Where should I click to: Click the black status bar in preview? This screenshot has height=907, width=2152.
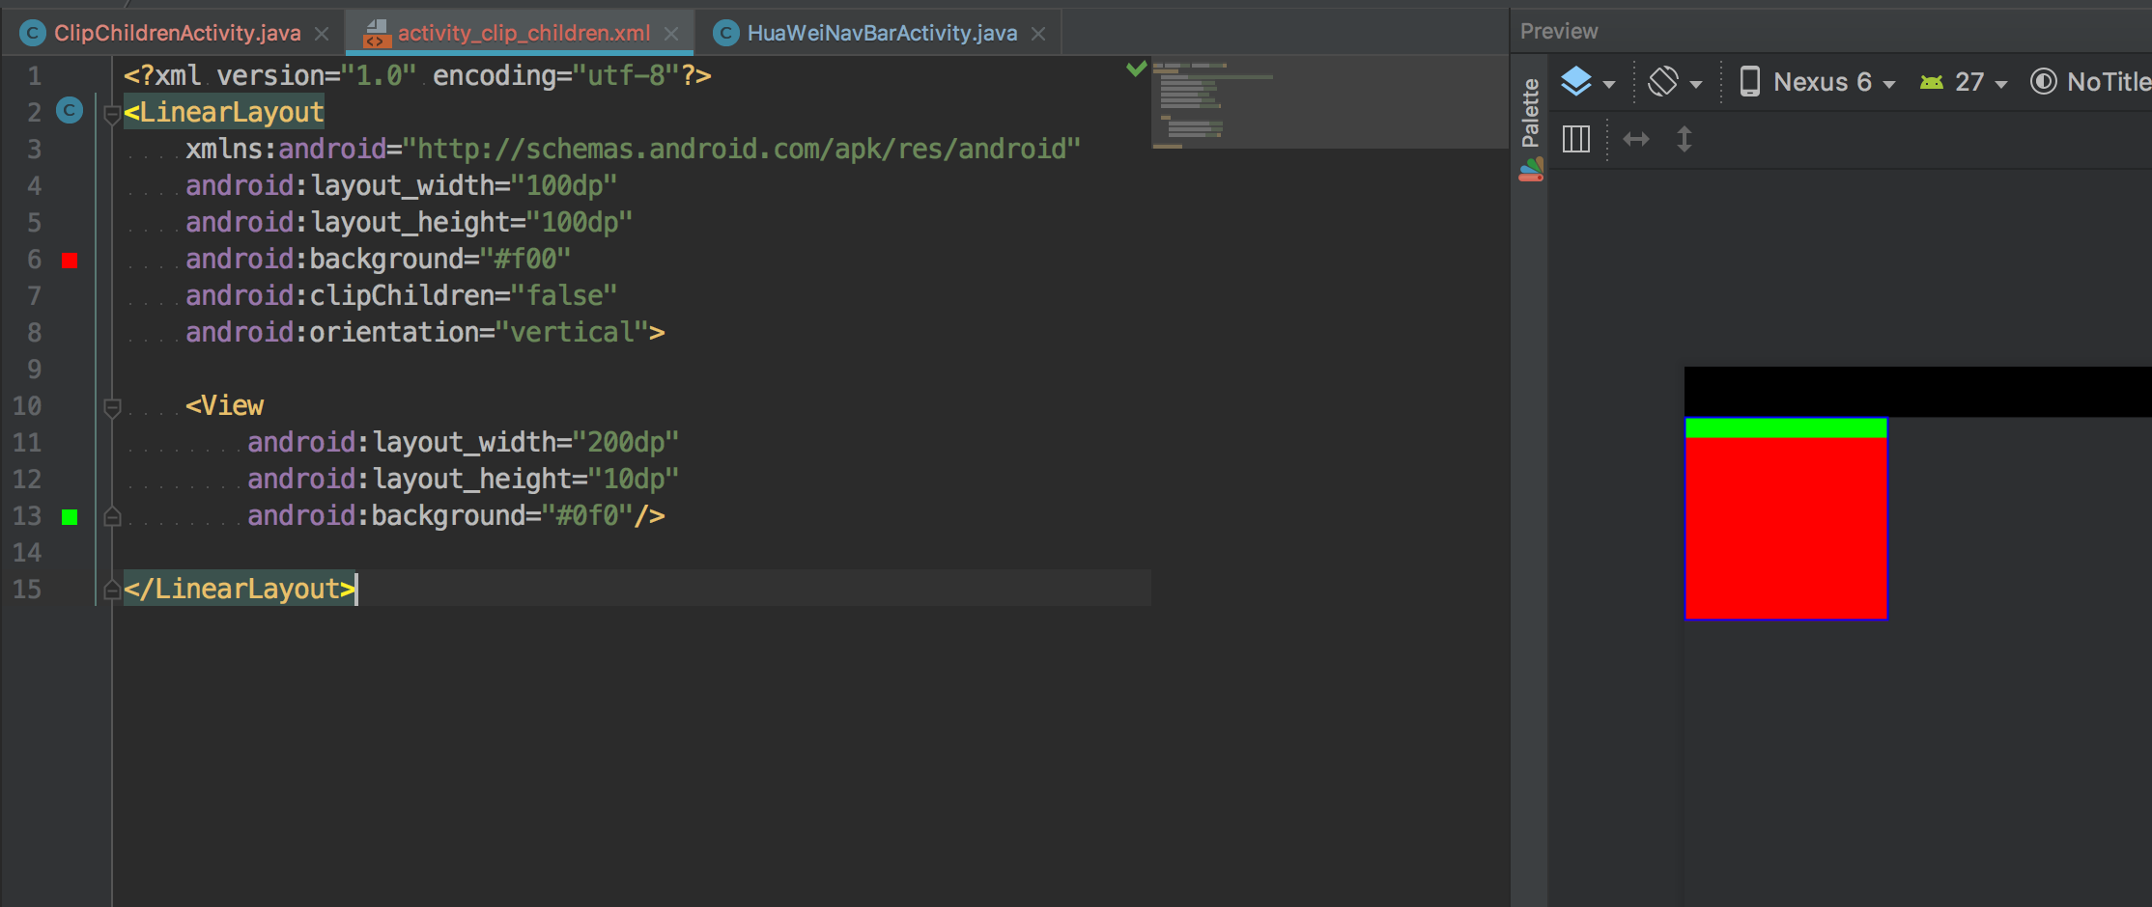1917,391
